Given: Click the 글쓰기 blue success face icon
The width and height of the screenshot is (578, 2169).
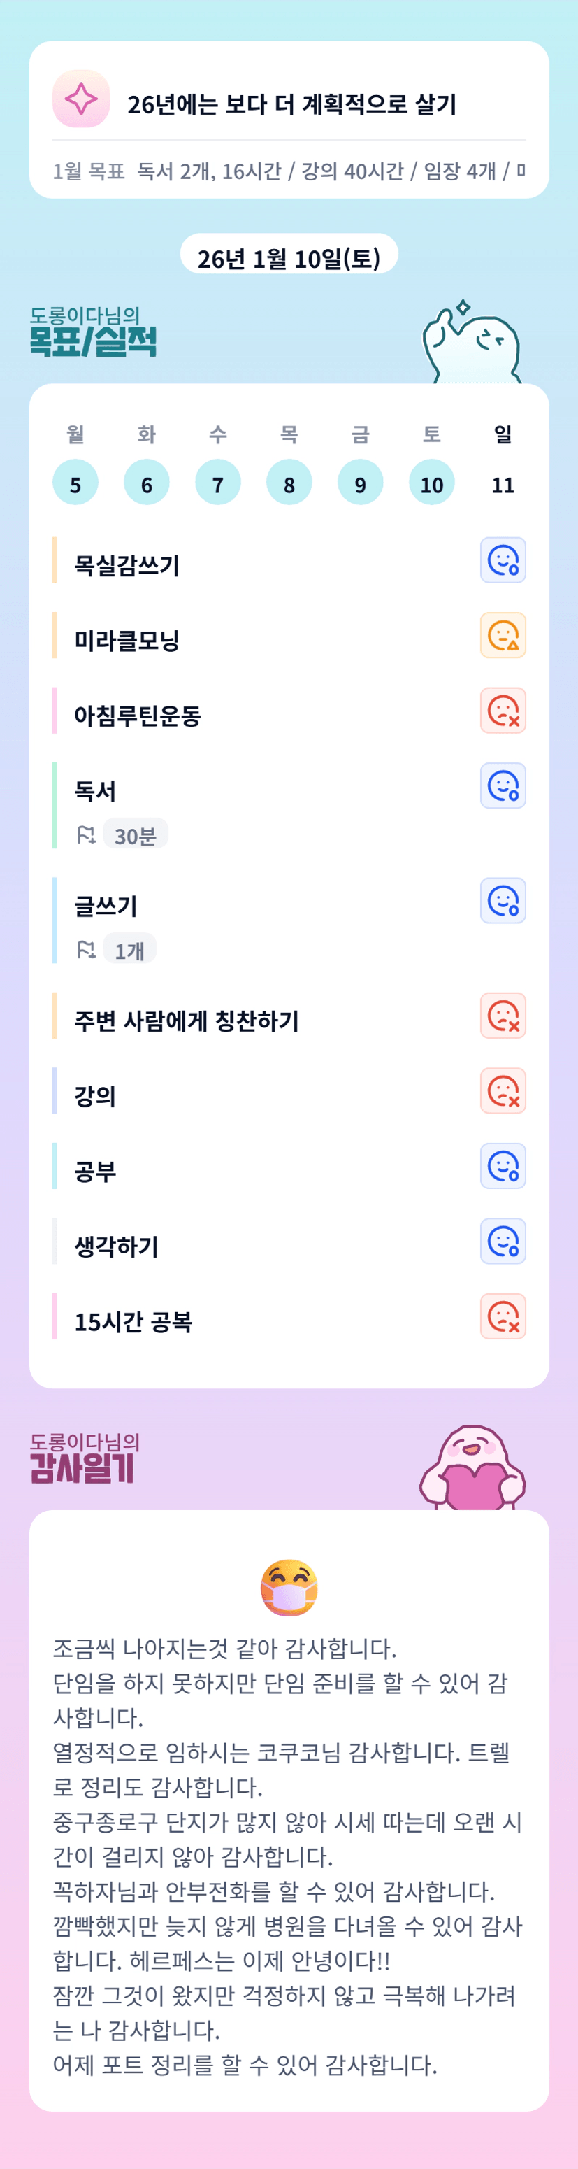Looking at the screenshot, I should click(503, 901).
